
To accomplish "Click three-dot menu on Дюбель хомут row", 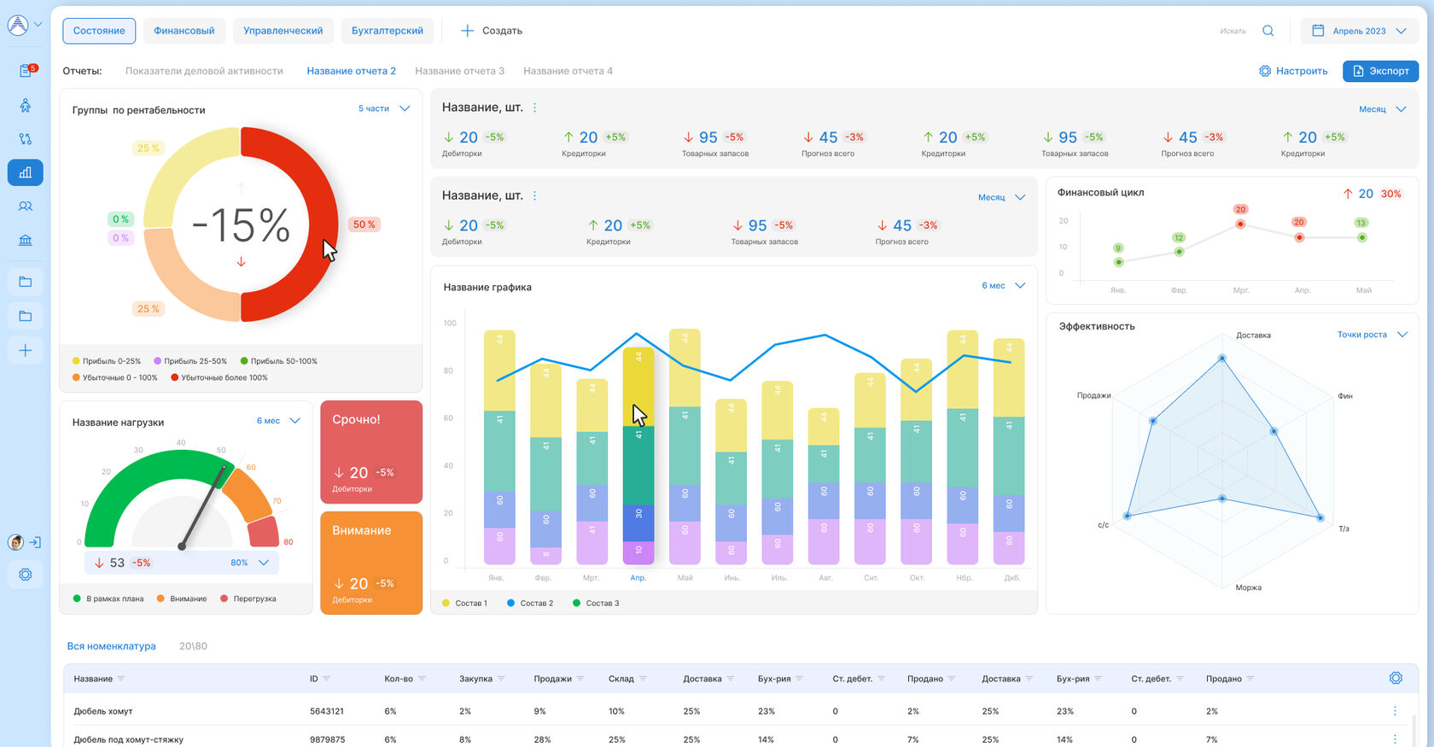I will pos(1396,711).
